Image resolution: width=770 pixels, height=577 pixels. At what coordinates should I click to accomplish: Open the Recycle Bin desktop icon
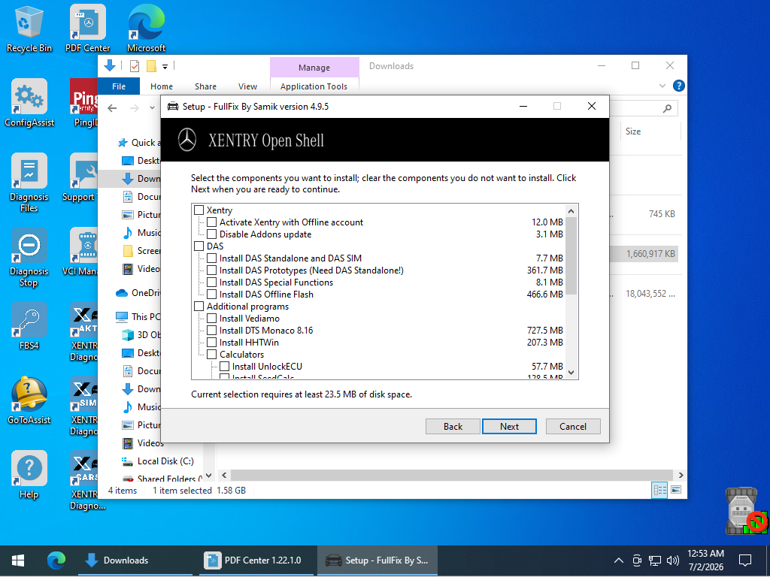pyautogui.click(x=29, y=29)
